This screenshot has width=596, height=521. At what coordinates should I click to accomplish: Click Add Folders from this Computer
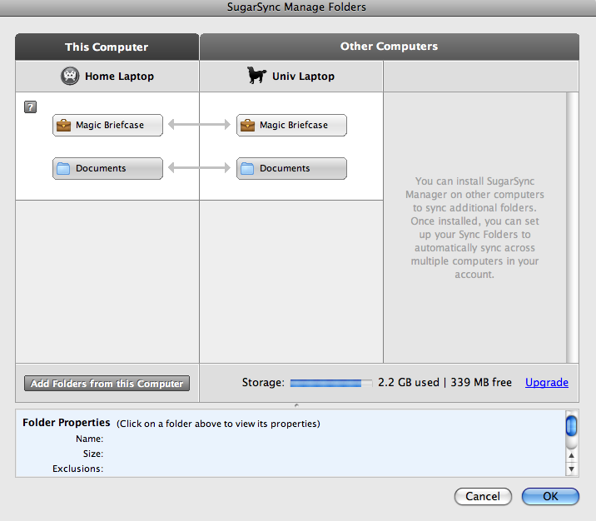tap(107, 384)
